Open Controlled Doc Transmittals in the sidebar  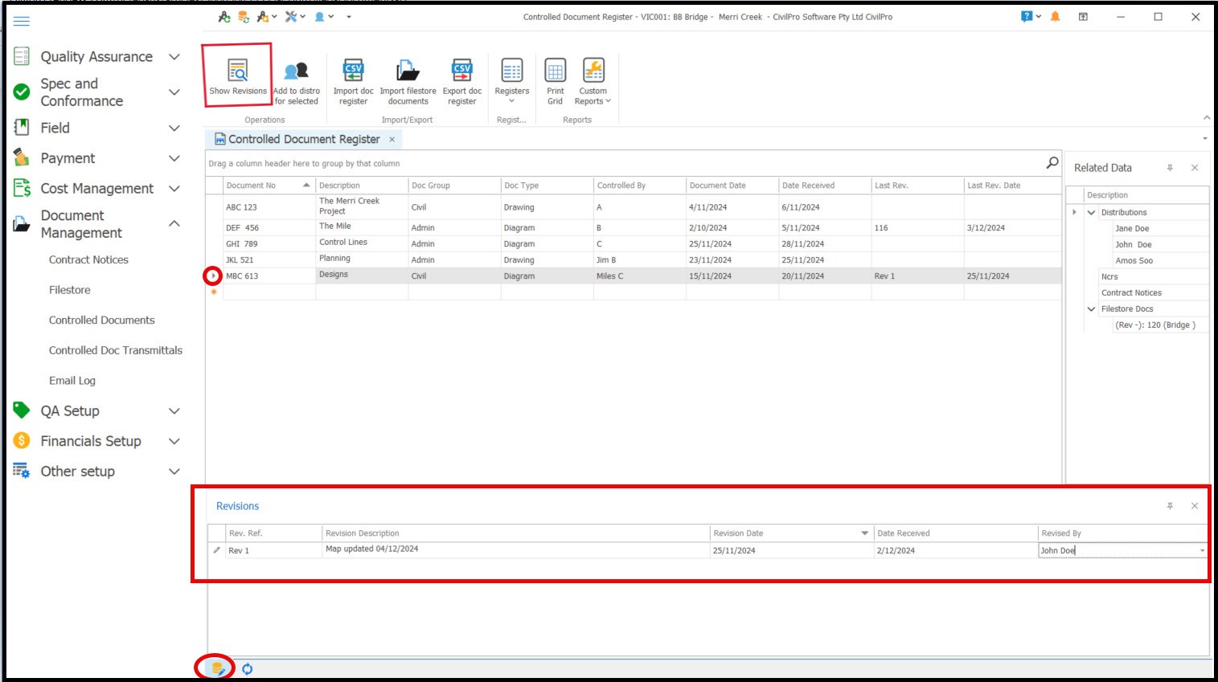tap(115, 351)
